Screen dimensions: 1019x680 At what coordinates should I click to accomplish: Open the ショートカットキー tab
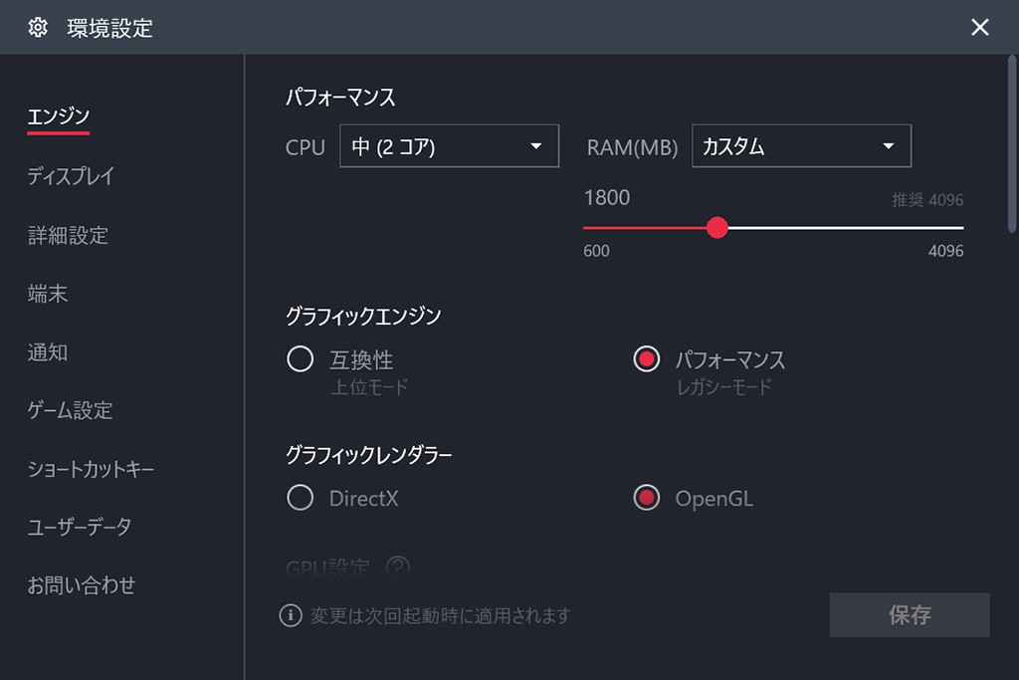click(91, 469)
